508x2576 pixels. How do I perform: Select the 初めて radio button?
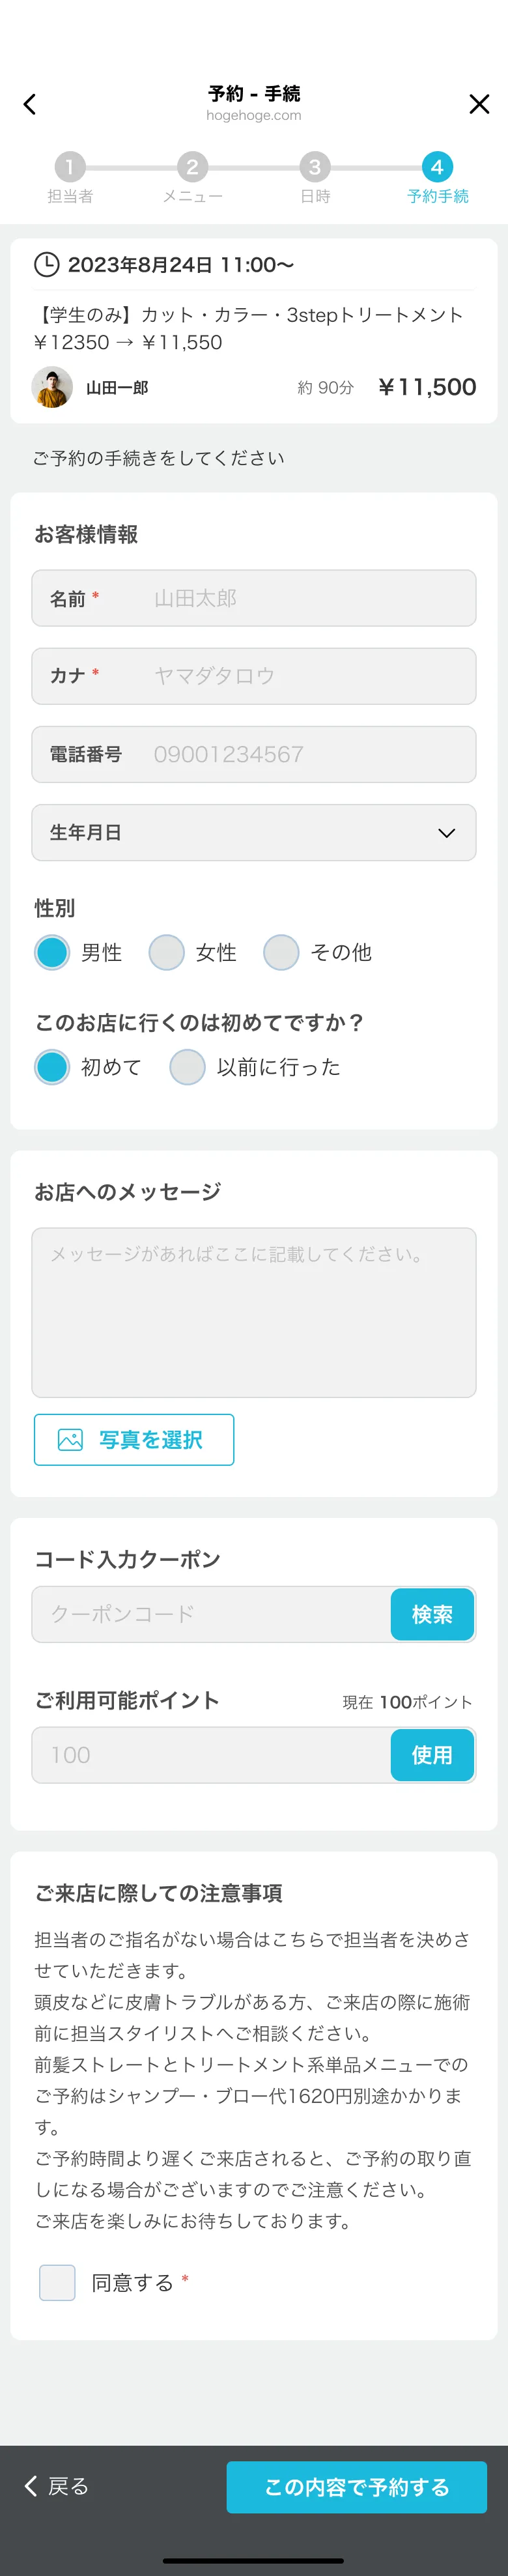click(x=52, y=1067)
